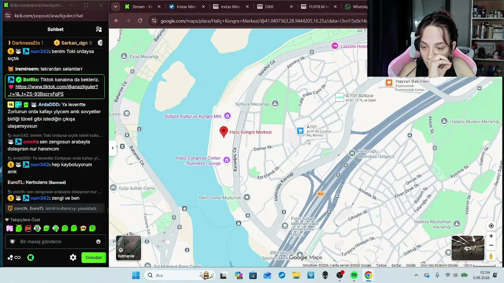Go back in the Maps browser window
The width and height of the screenshot is (504, 283).
[117, 21]
